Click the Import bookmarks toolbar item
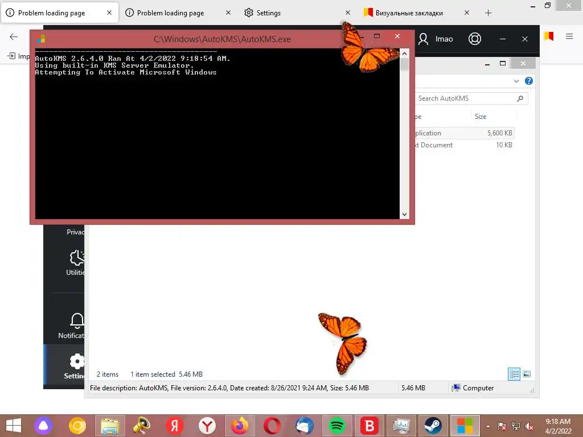 (x=19, y=56)
